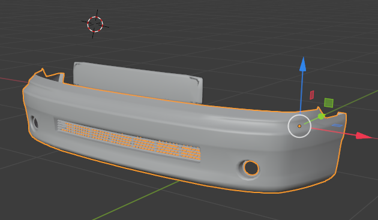Click the left fog light hole
378x220 pixels.
pos(35,122)
